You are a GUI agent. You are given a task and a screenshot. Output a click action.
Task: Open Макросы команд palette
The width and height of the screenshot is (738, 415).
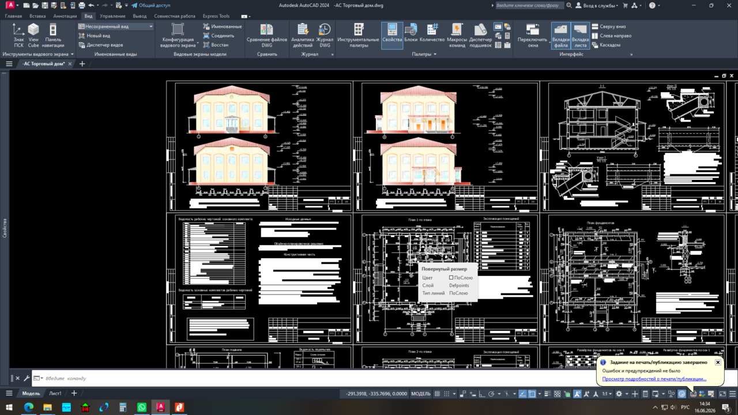pyautogui.click(x=457, y=36)
